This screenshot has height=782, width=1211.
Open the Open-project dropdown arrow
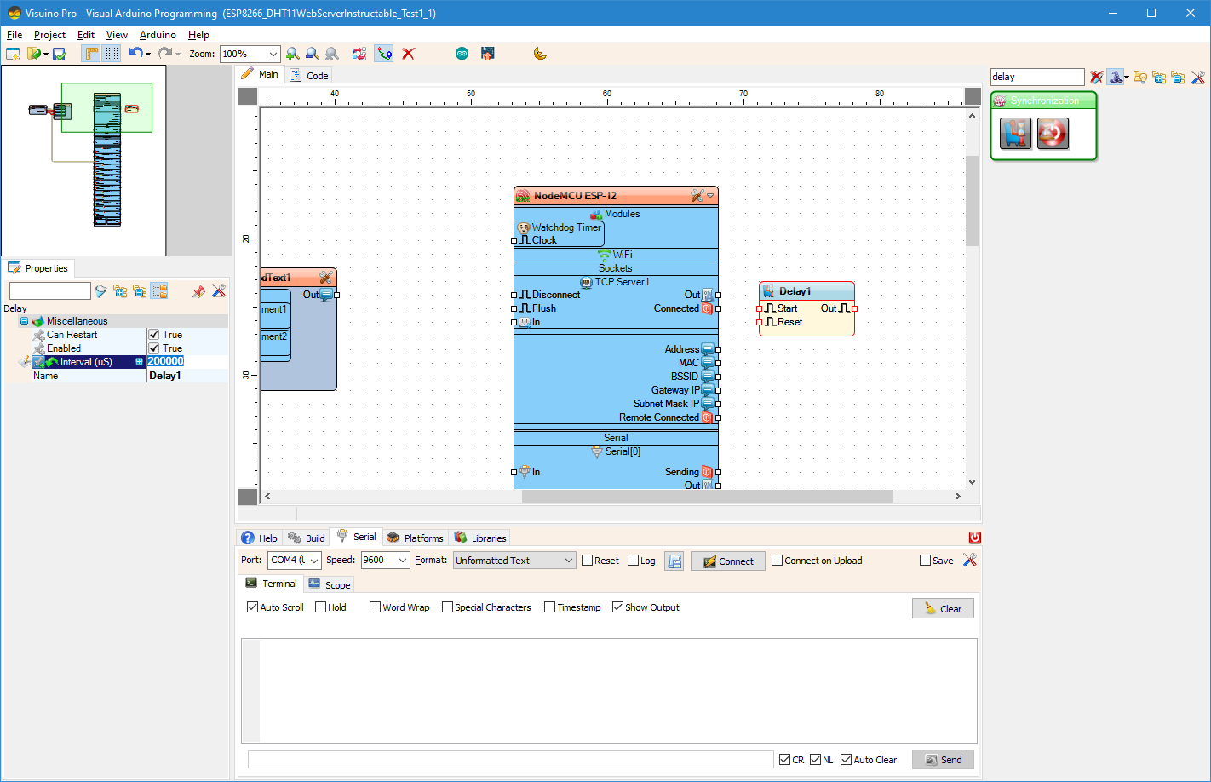point(46,54)
